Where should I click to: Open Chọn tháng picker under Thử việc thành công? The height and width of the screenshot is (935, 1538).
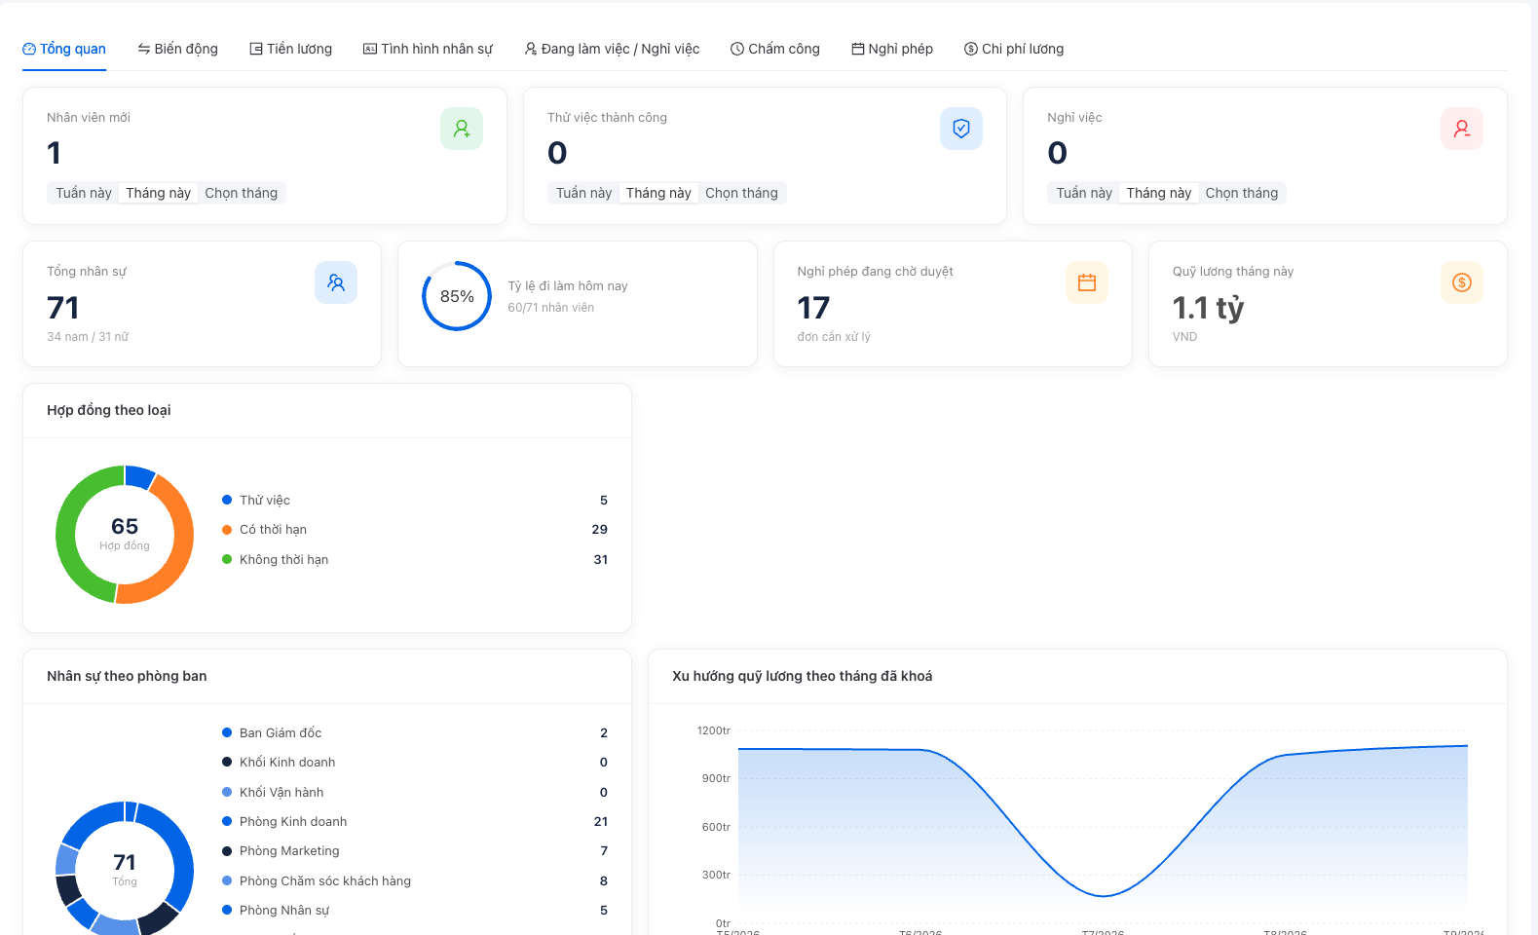tap(741, 193)
